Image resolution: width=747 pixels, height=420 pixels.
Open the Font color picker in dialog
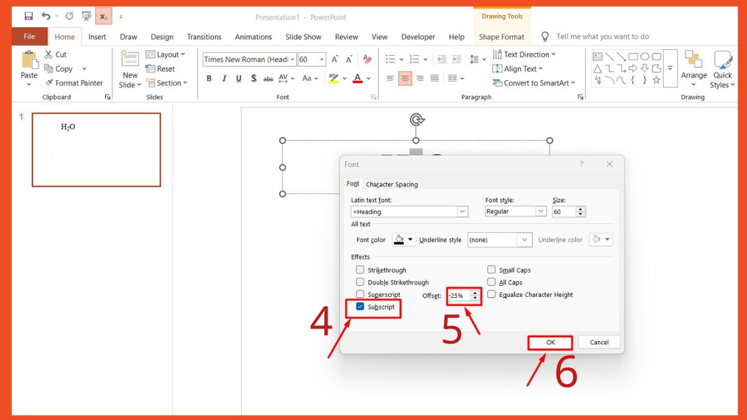click(404, 240)
